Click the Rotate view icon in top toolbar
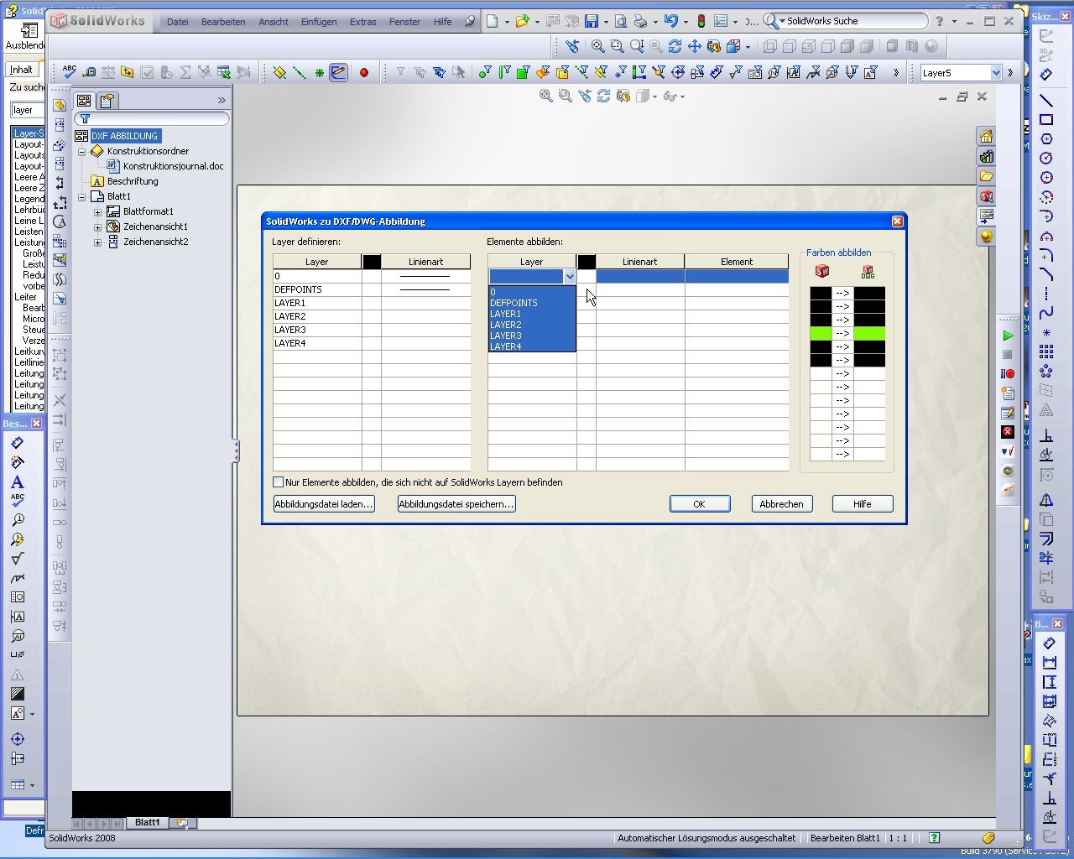 click(675, 47)
